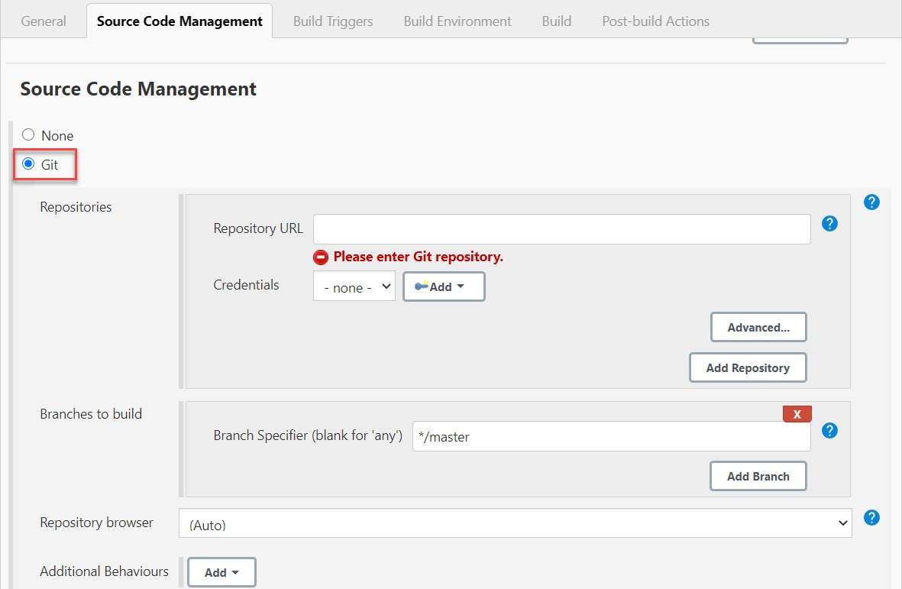
Task: Click the Advanced... button
Action: (x=758, y=327)
